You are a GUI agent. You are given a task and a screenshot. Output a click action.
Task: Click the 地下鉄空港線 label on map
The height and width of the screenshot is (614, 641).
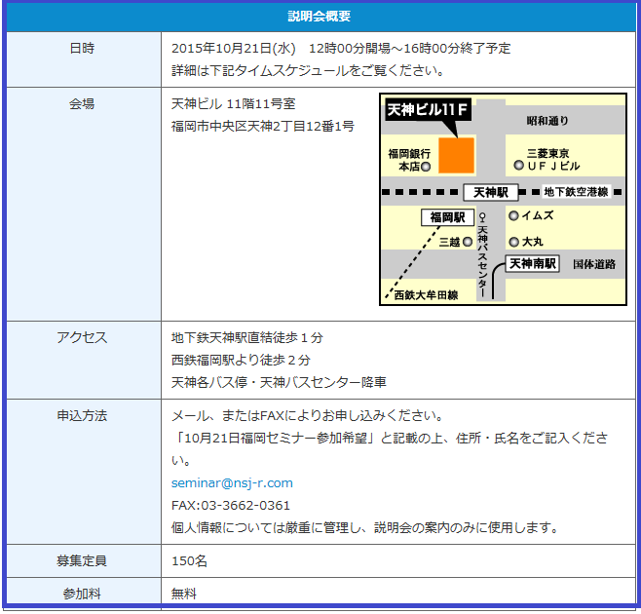tap(576, 192)
